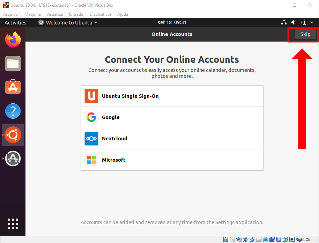This screenshot has width=319, height=243.
Task: Open the Visualizar menu
Action: 55,14
